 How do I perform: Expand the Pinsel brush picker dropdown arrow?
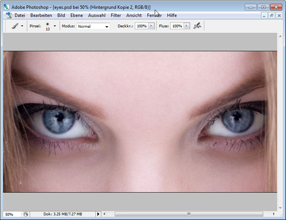click(x=55, y=26)
